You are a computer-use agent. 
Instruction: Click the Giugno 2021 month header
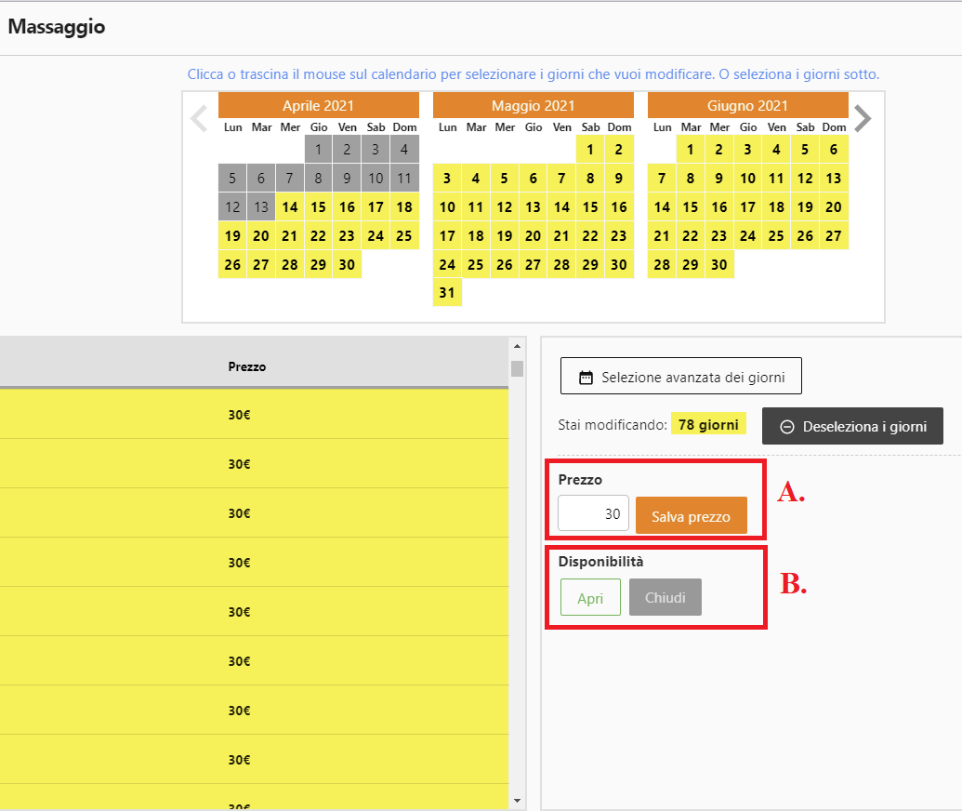point(747,105)
